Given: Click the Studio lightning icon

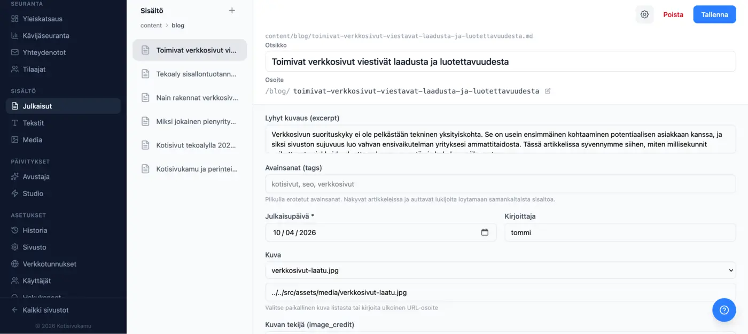Looking at the screenshot, I should coord(15,193).
